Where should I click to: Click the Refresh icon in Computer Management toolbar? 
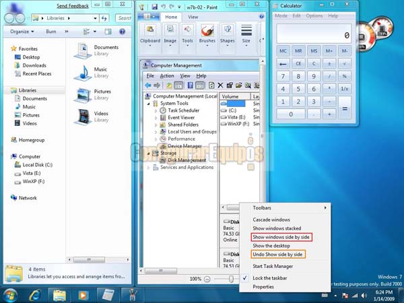coord(211,86)
